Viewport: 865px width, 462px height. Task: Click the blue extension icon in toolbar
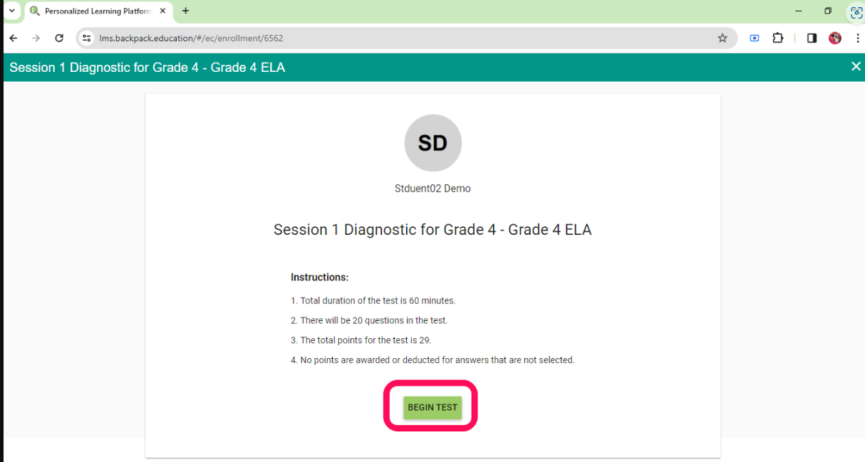coord(755,38)
